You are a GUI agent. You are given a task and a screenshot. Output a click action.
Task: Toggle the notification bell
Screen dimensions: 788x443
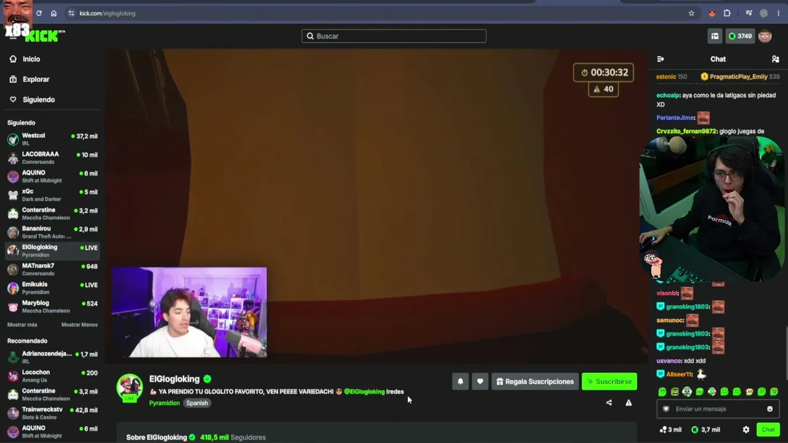point(460,381)
